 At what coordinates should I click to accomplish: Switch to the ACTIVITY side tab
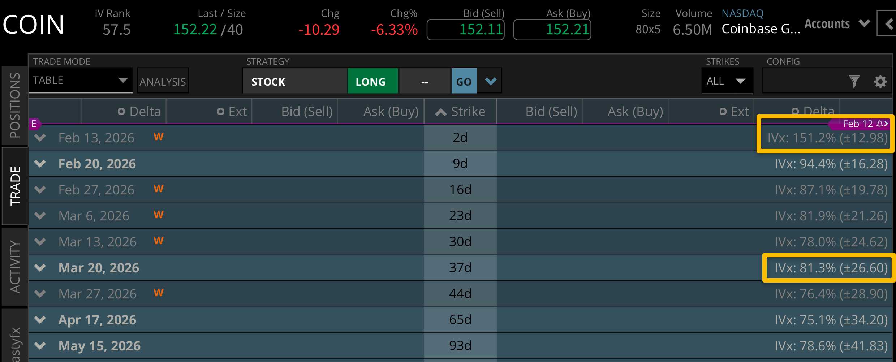click(15, 266)
